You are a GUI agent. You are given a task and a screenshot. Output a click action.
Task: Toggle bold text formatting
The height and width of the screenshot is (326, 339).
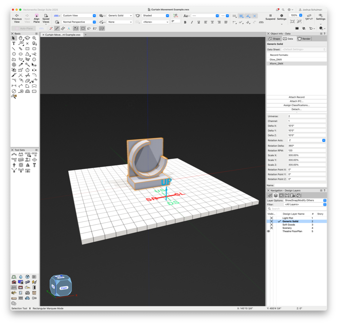pos(185,22)
